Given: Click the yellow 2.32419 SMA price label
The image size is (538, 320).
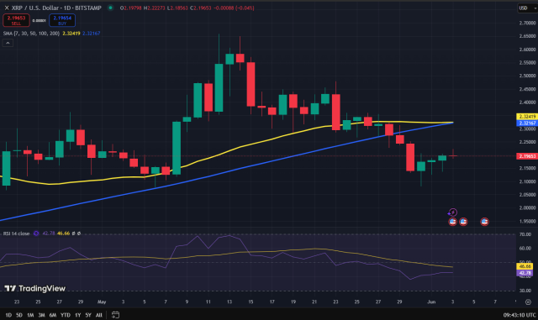Looking at the screenshot, I should click(x=526, y=117).
